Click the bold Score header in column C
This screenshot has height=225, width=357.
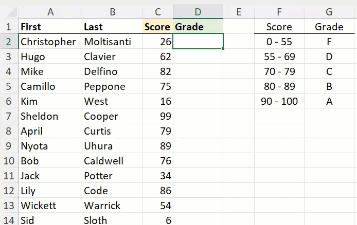pos(157,27)
